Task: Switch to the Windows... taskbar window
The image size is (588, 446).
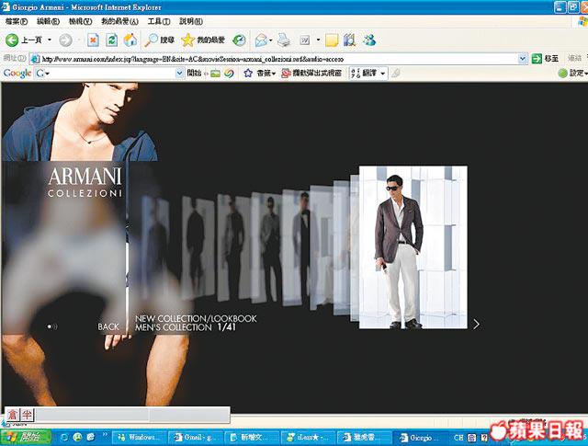Action: click(139, 438)
